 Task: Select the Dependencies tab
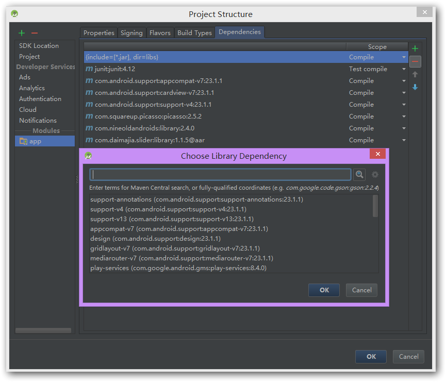[x=240, y=32]
